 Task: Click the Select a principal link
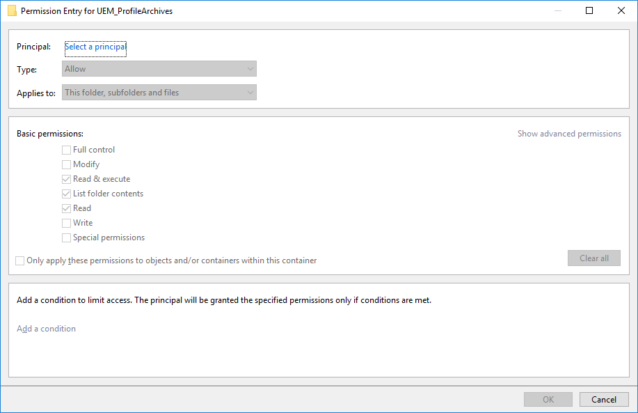95,47
